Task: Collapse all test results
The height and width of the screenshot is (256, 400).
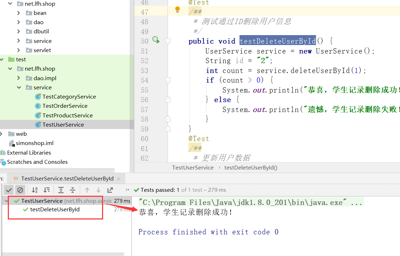Action: click(x=73, y=190)
